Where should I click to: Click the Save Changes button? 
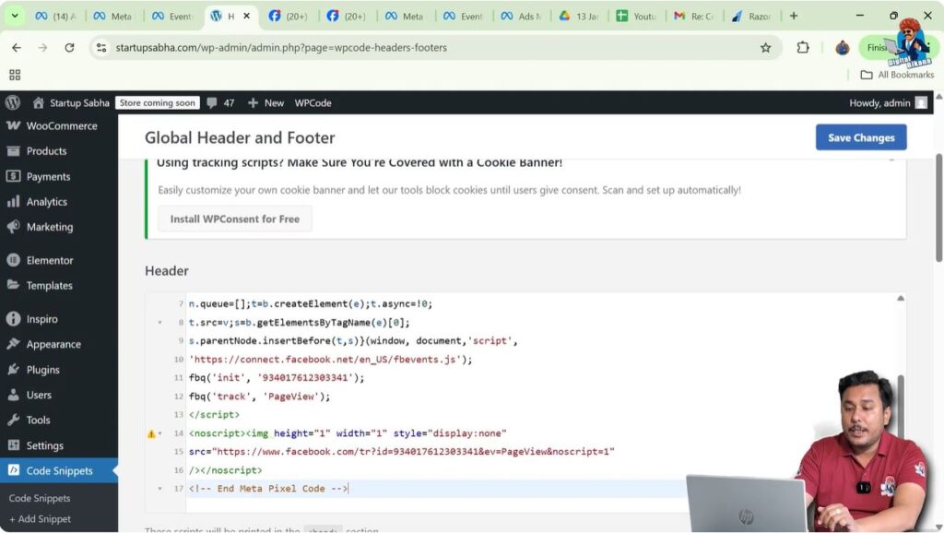pyautogui.click(x=861, y=137)
